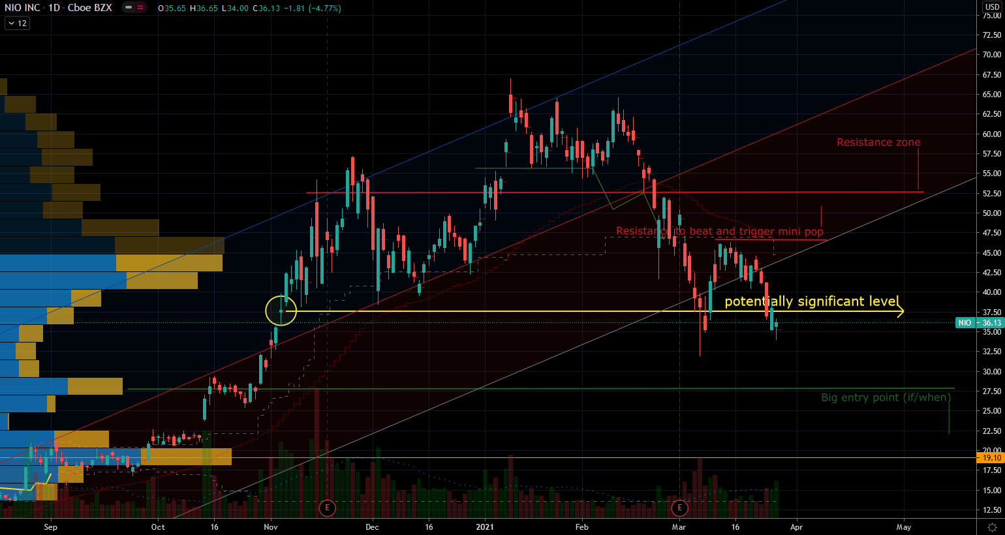Select the 'Resistance zone' annotation label

click(x=878, y=142)
